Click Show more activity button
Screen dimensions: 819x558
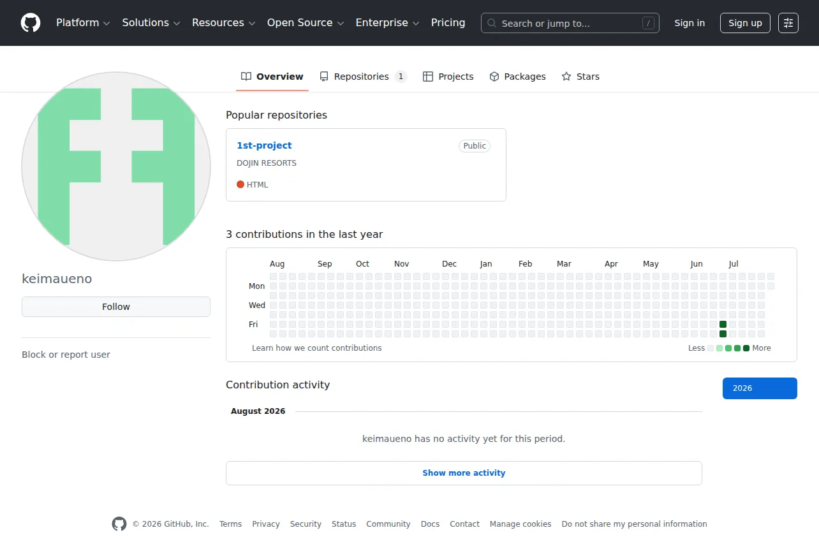(464, 473)
